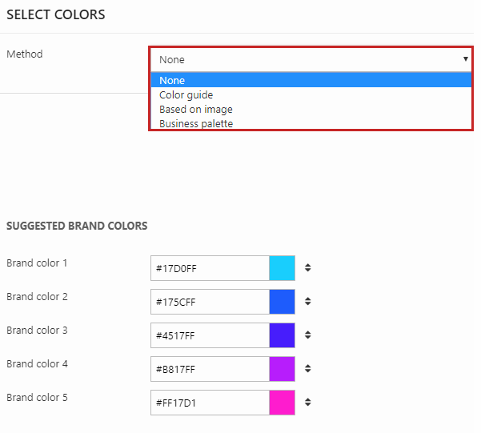Click the blue Brand color 2 swatch
This screenshot has width=481, height=433.
[282, 302]
